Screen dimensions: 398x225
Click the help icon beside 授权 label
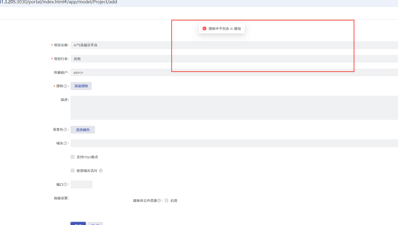(65, 86)
